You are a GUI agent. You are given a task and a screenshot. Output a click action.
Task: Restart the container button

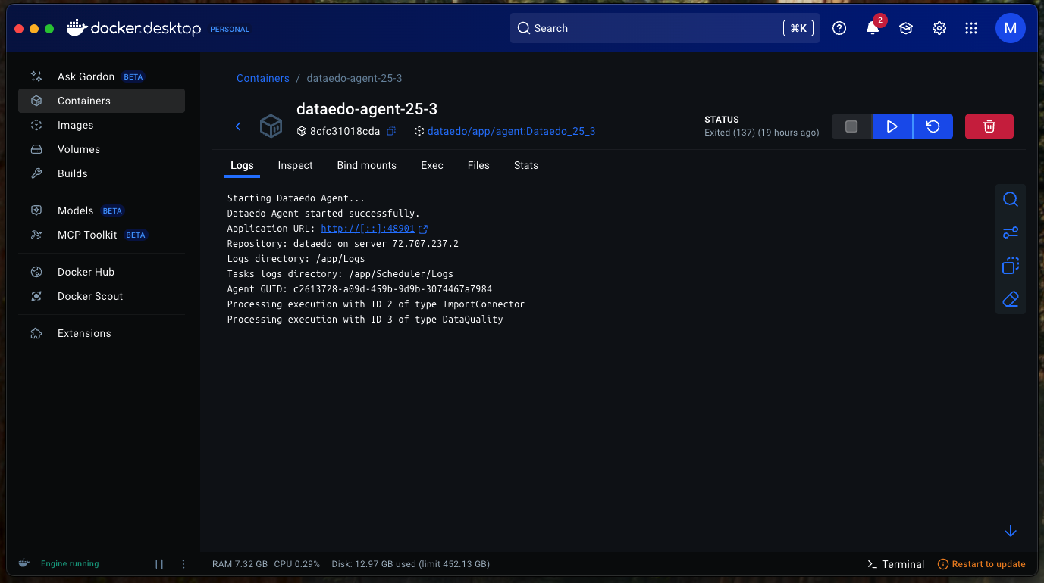pos(933,126)
